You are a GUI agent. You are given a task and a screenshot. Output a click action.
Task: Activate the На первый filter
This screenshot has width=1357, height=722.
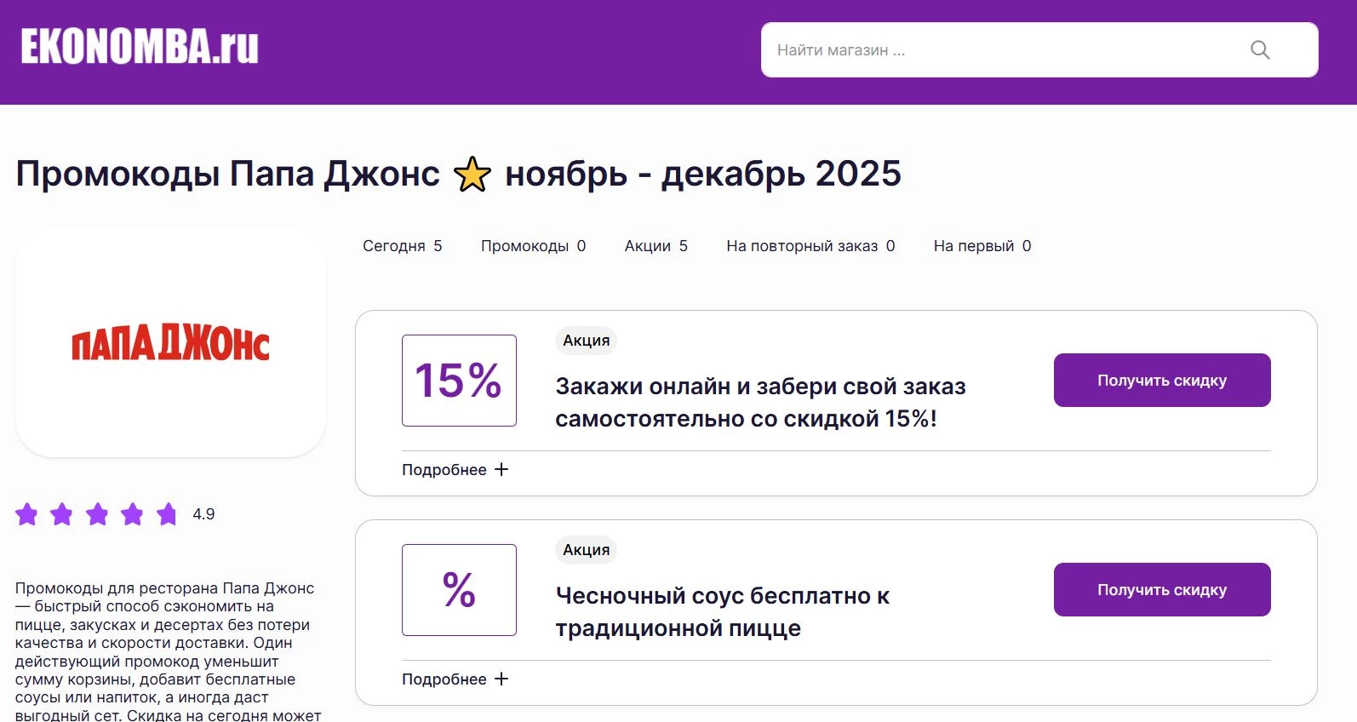pyautogui.click(x=981, y=245)
